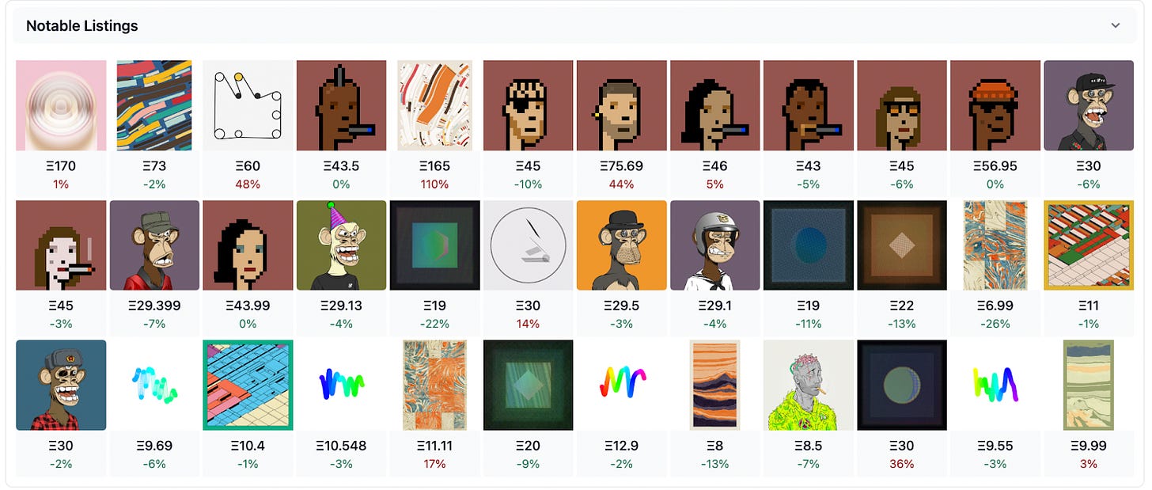Choose the eyepatch CryptoPunk listed at Ξ45

528,105
